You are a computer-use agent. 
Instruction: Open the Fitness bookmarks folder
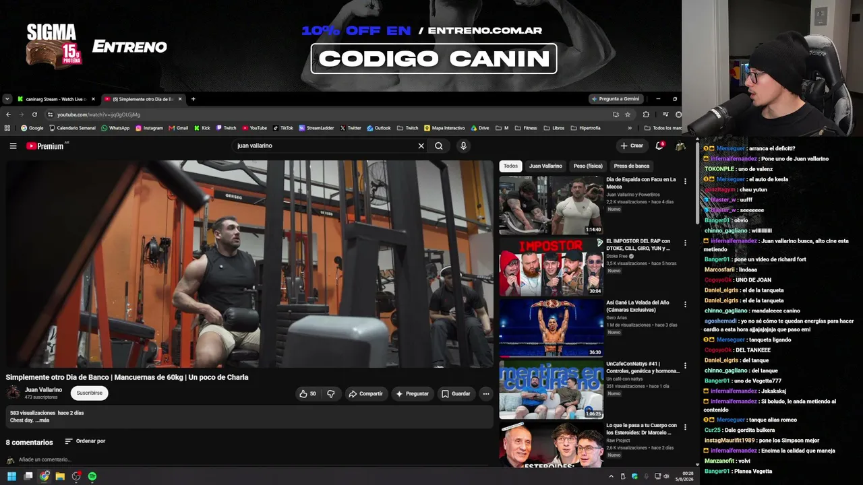(x=525, y=128)
